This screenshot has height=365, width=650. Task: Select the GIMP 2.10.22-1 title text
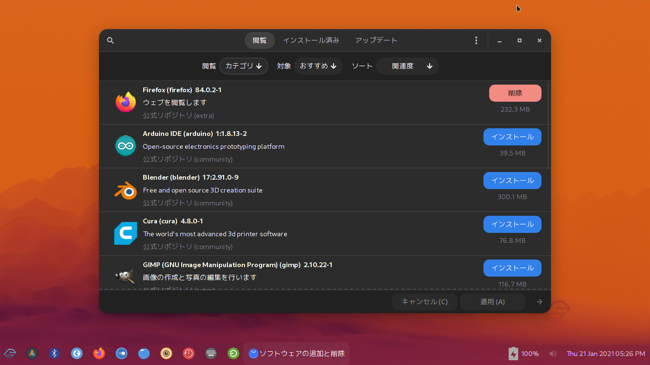(x=237, y=265)
